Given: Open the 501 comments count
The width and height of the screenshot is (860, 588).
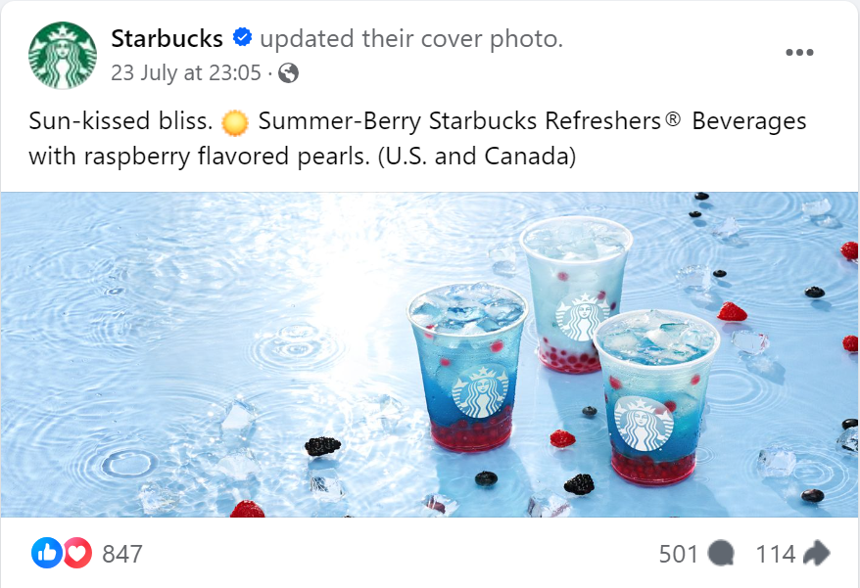Looking at the screenshot, I should (x=679, y=554).
